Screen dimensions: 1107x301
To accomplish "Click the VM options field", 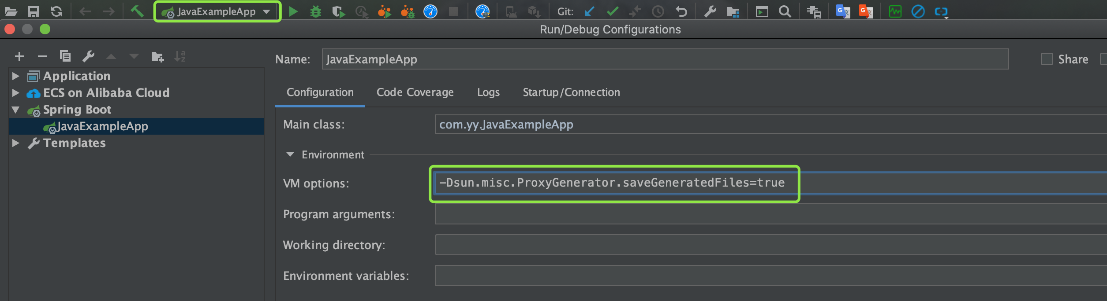I will tap(771, 183).
